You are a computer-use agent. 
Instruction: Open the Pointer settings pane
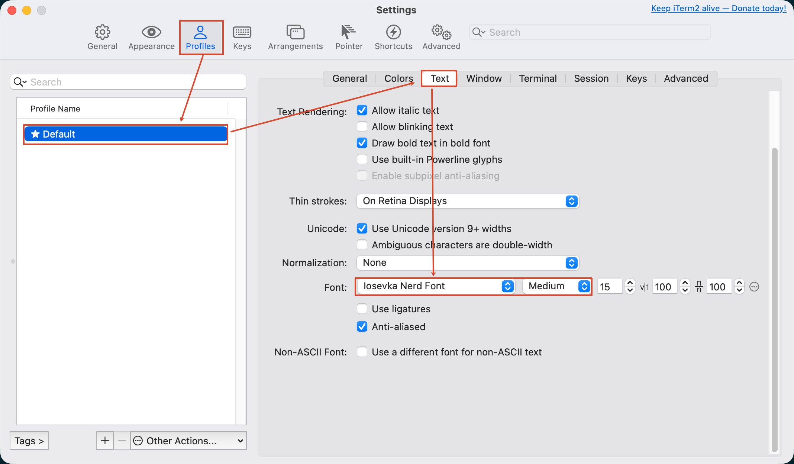tap(349, 37)
